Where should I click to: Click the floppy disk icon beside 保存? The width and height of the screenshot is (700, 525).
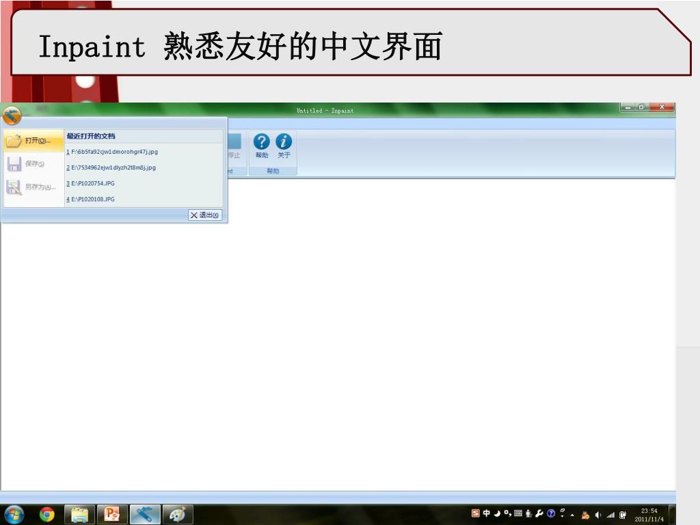pyautogui.click(x=14, y=164)
